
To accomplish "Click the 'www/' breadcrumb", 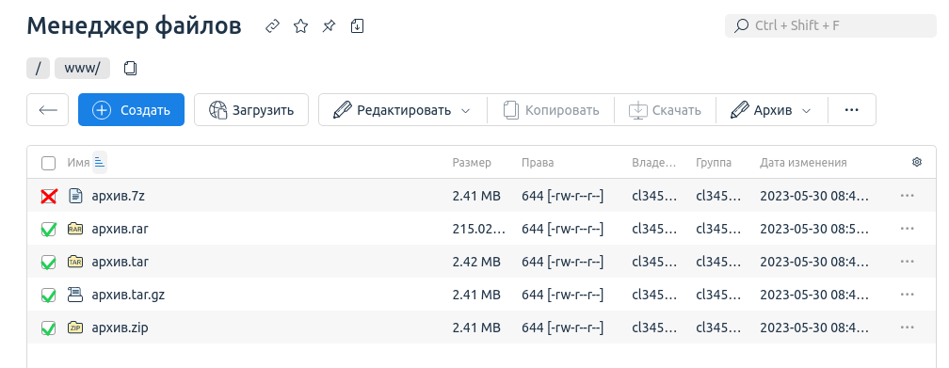I will click(82, 68).
